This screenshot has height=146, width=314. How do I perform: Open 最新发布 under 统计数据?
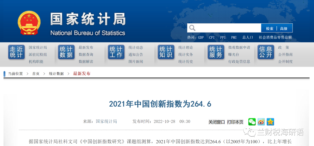click(86, 48)
